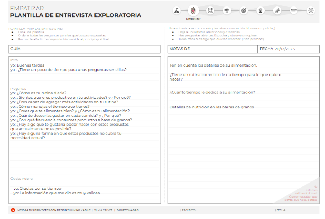This screenshot has width=325, height=219.
Task: Click the red Domestika logo in footer
Action: pos(13,210)
